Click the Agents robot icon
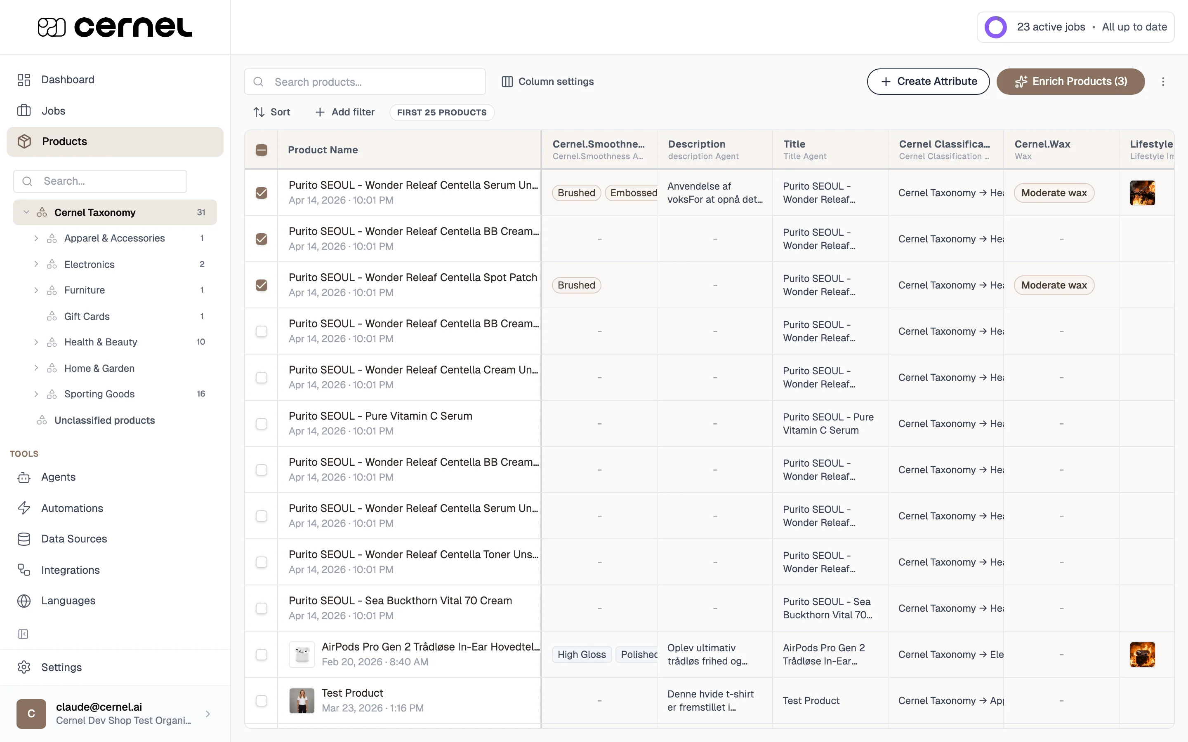 click(x=24, y=477)
